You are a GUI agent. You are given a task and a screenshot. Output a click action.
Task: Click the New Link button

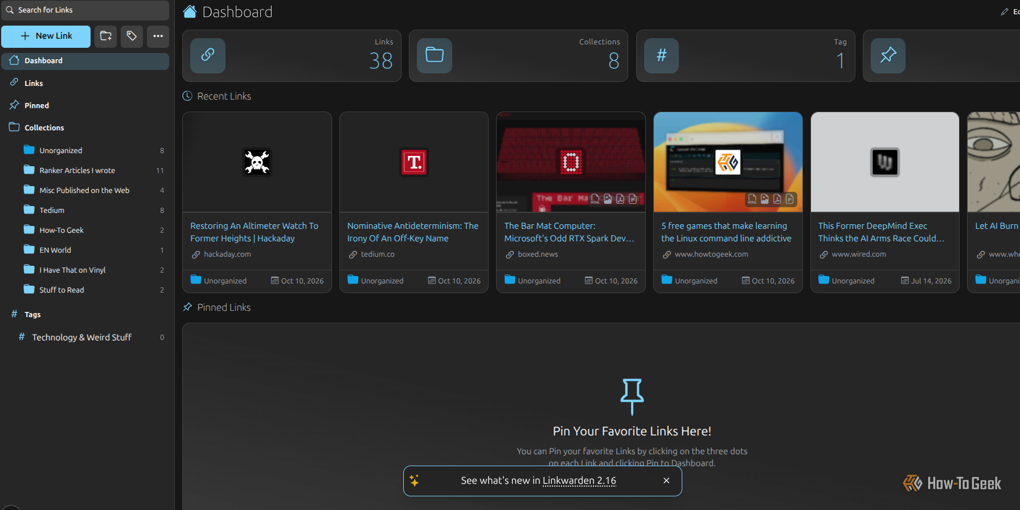(x=46, y=36)
